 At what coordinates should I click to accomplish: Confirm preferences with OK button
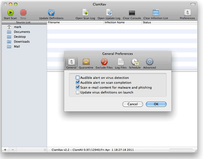tap(156, 104)
